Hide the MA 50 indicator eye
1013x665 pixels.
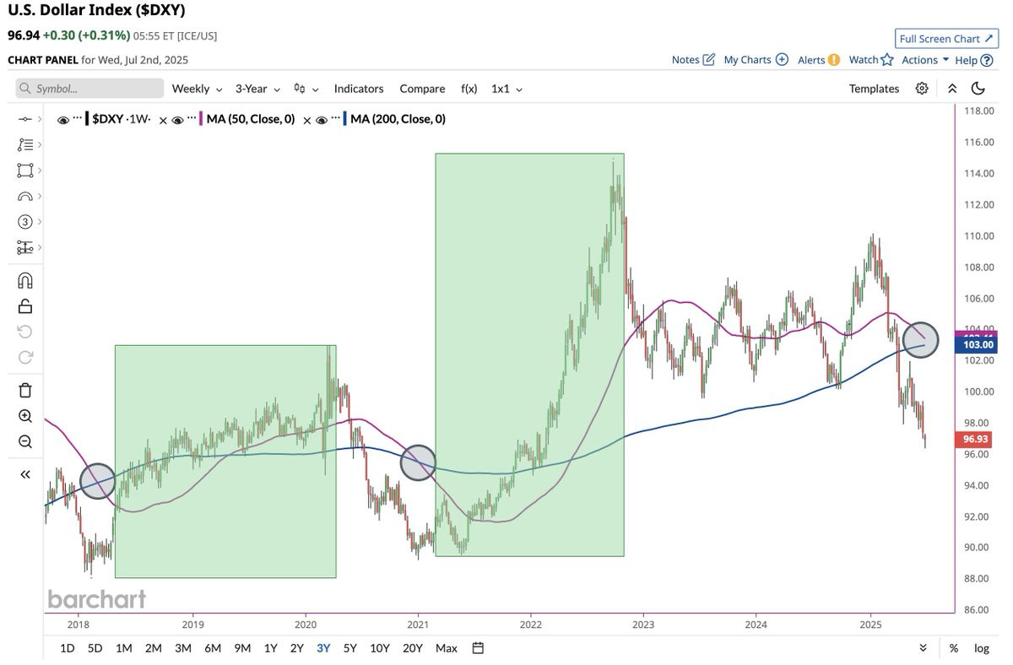[177, 120]
